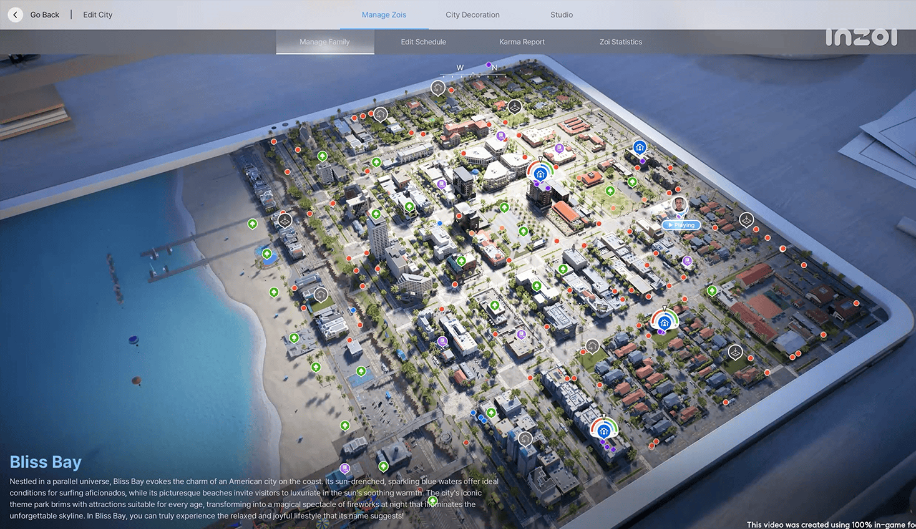
Task: Select the blue house marker in downtown
Action: tap(540, 173)
